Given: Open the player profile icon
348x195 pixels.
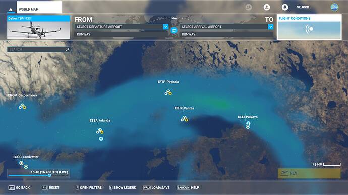Looking at the screenshot, I should pos(267,7).
